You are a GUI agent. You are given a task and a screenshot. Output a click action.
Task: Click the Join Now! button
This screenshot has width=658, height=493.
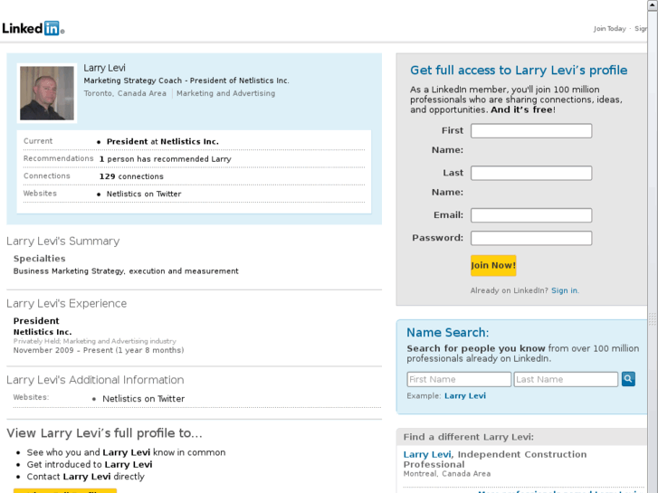pyautogui.click(x=493, y=265)
